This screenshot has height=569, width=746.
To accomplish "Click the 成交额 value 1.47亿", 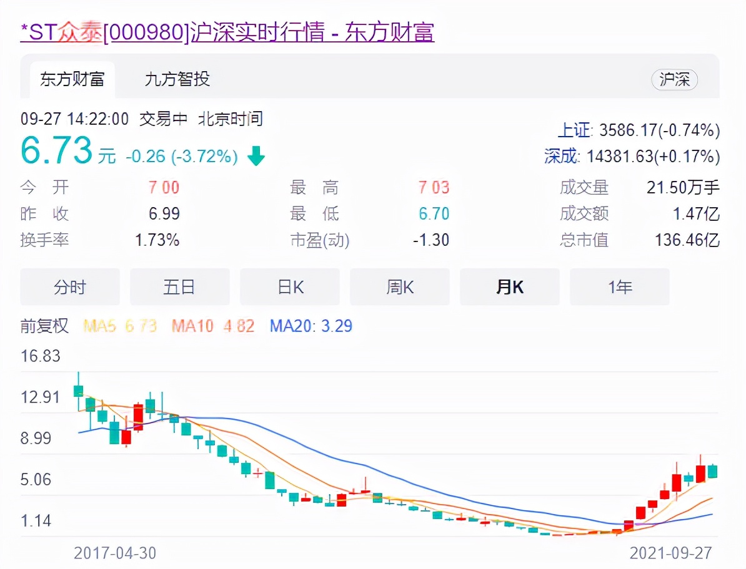I will click(x=695, y=214).
